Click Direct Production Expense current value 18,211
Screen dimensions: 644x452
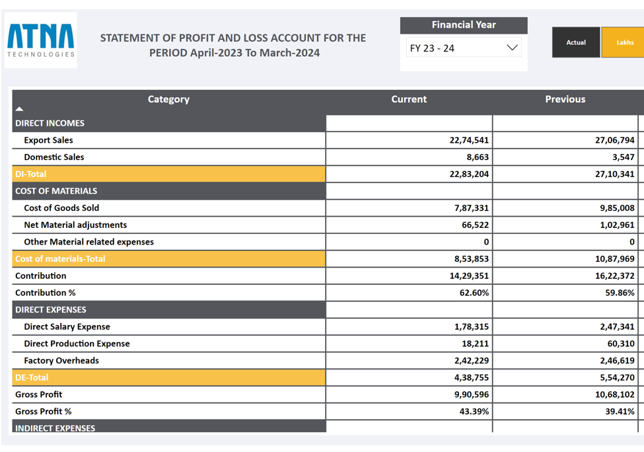(475, 344)
